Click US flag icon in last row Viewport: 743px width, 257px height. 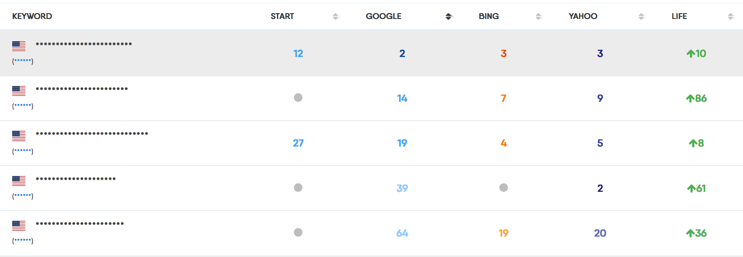(19, 225)
